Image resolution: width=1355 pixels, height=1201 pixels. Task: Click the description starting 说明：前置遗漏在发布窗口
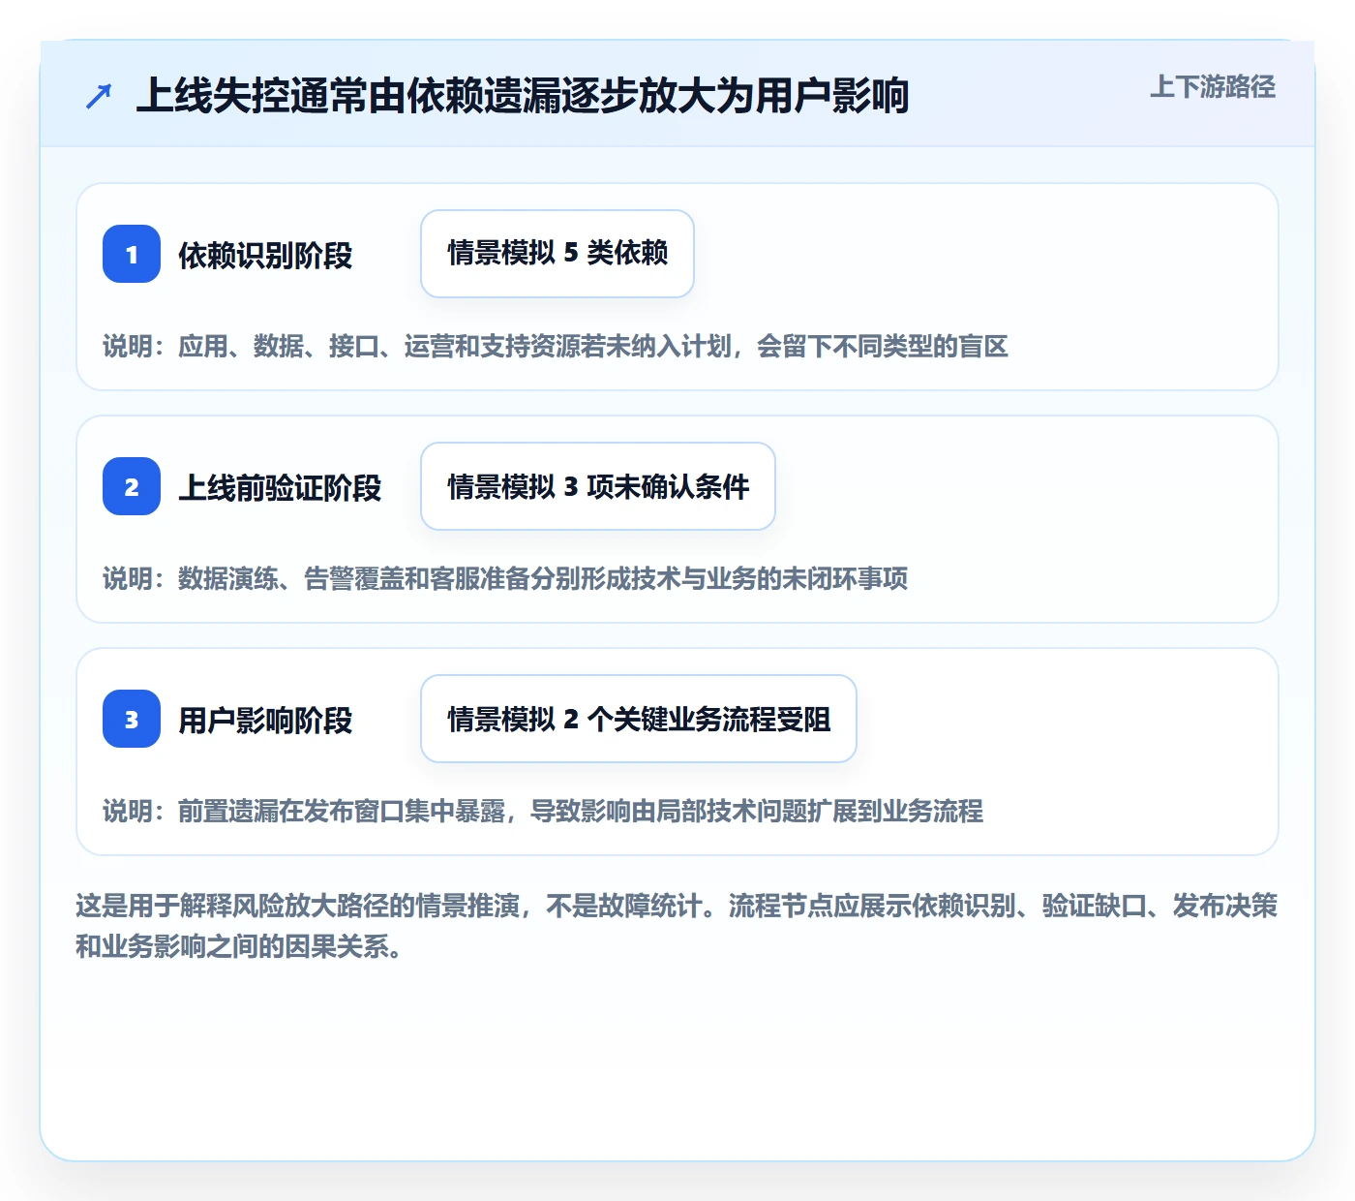[543, 812]
